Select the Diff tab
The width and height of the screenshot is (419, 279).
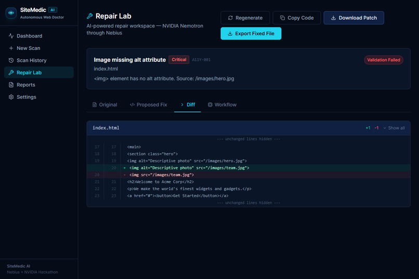(188, 104)
